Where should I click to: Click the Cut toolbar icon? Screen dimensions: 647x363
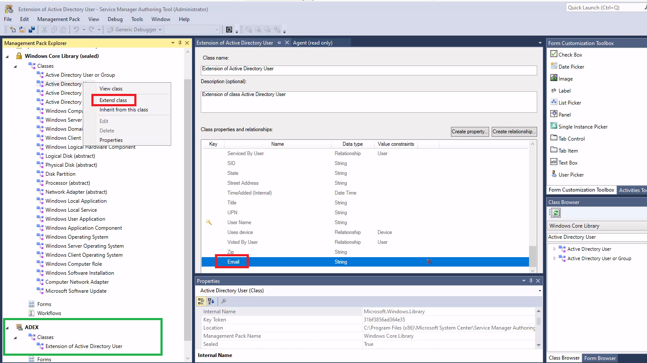pyautogui.click(x=45, y=30)
